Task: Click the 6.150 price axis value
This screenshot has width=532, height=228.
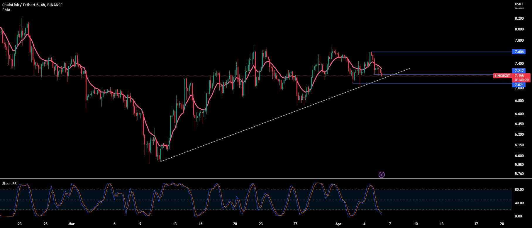Action: pos(519,145)
